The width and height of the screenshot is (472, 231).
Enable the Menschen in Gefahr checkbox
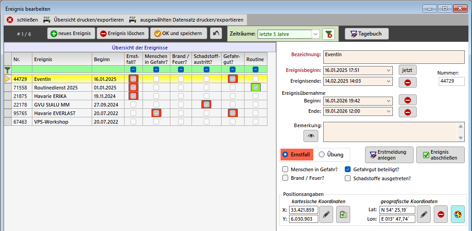click(x=285, y=169)
